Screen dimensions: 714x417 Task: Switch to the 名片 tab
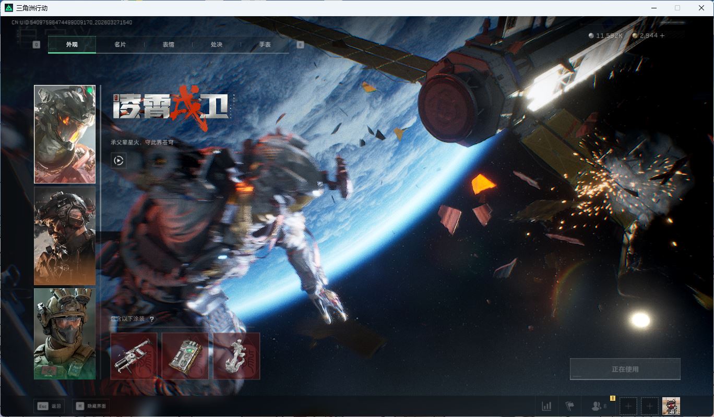[120, 45]
